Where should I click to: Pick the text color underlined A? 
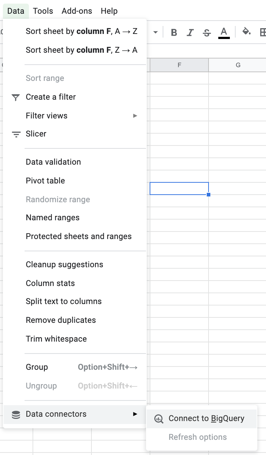tap(224, 32)
